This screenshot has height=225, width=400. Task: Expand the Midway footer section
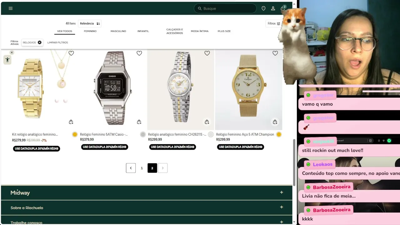[x=147, y=192]
